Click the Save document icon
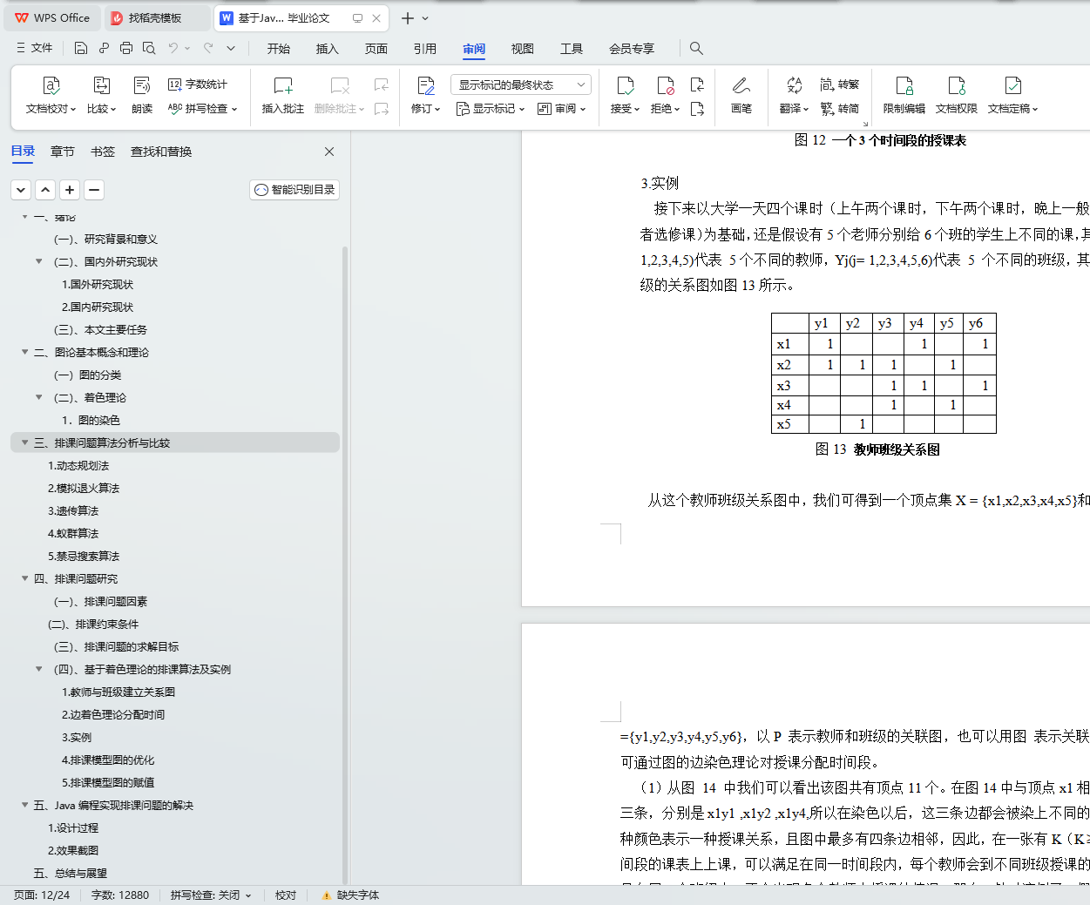The image size is (1090, 905). (x=81, y=48)
